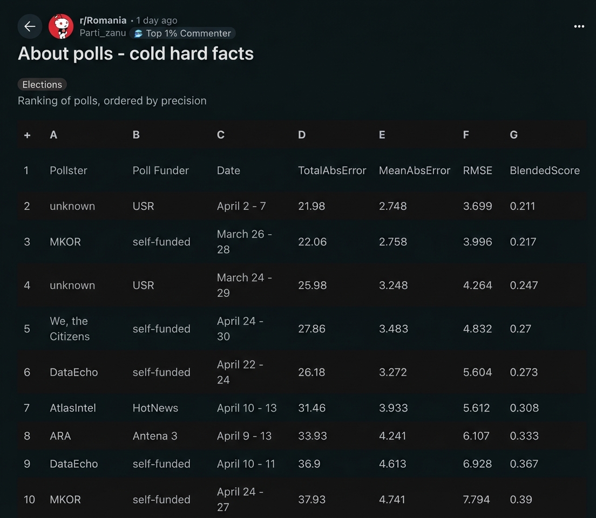
Task: Select the Elections flair tag
Action: (x=42, y=85)
